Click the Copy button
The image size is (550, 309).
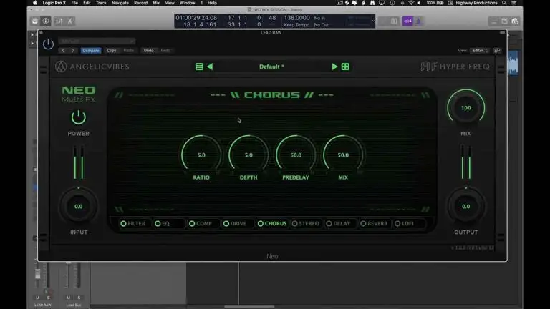(112, 51)
